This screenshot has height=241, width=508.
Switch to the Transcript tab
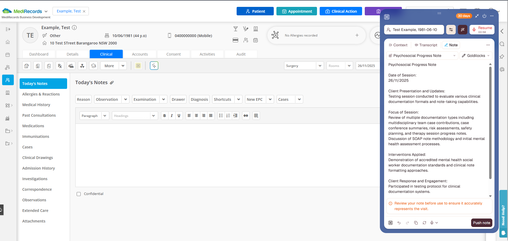point(426,45)
